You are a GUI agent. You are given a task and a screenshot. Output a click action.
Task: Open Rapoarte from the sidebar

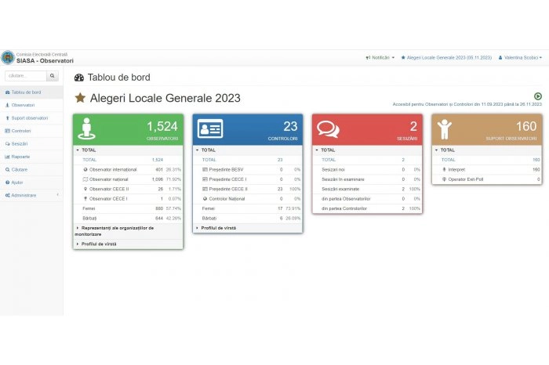click(20, 157)
